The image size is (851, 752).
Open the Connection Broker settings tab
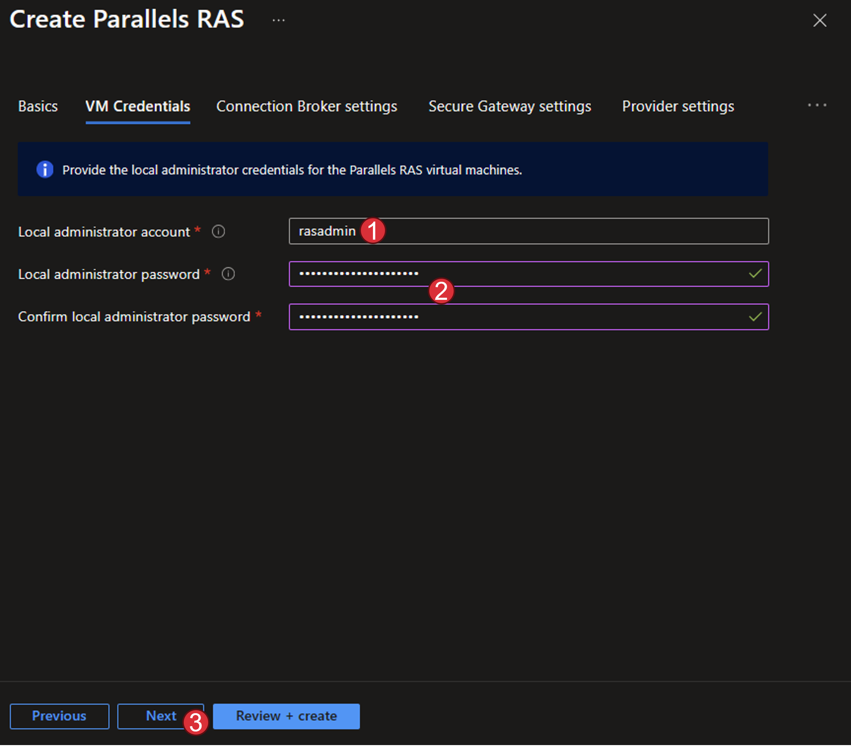(x=306, y=107)
